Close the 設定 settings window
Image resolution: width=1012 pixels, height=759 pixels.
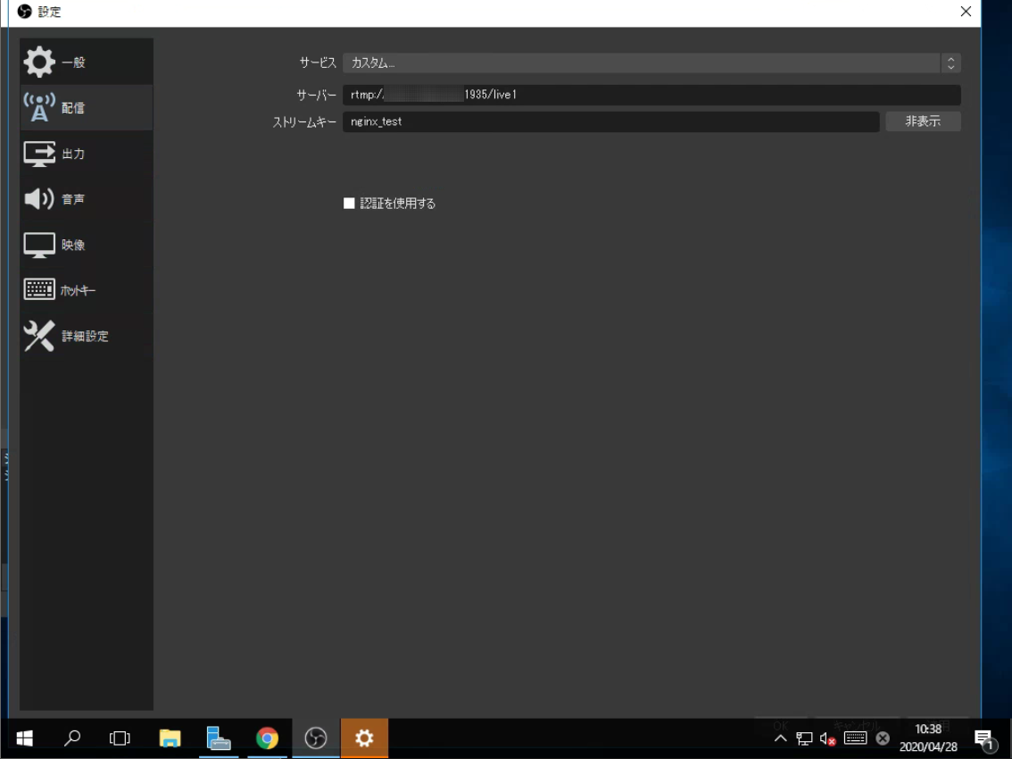pos(966,12)
